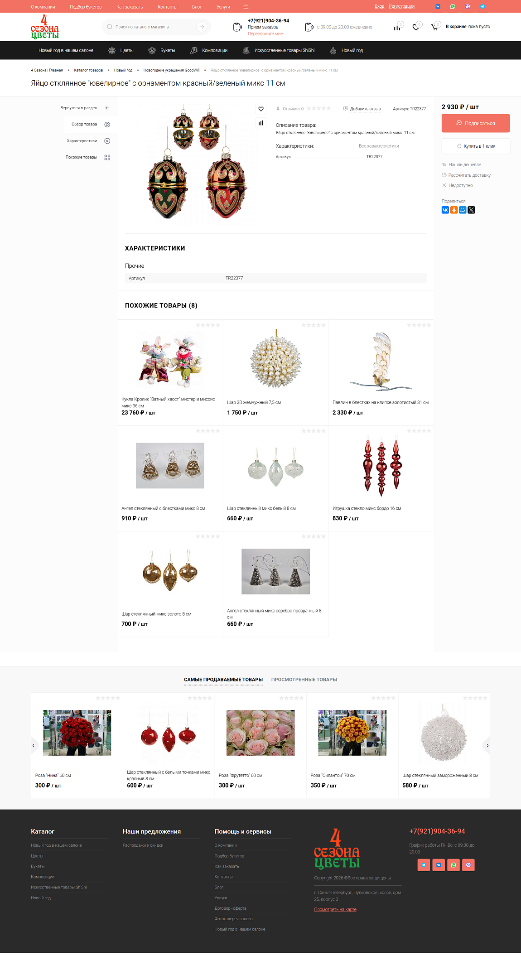Show next best-selling products with right arrow
The image size is (521, 970).
[x=487, y=745]
